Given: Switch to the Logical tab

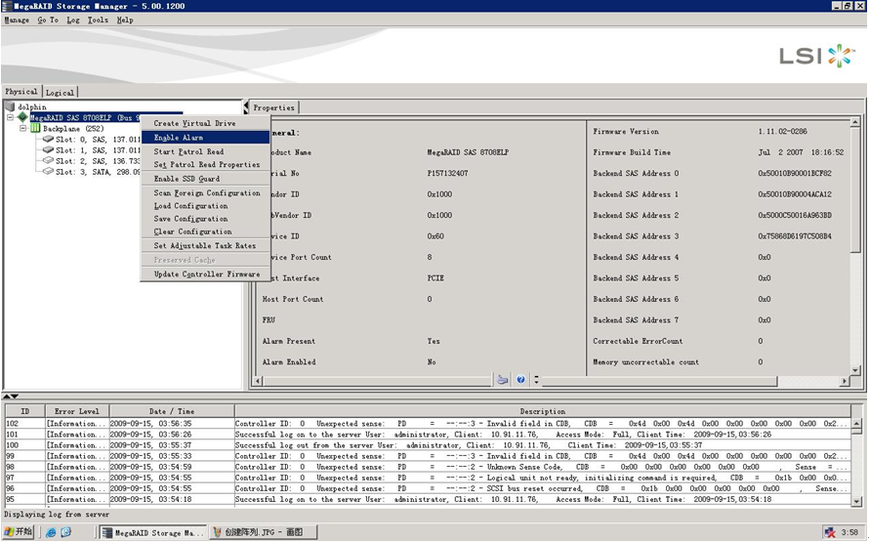Looking at the screenshot, I should coord(60,92).
